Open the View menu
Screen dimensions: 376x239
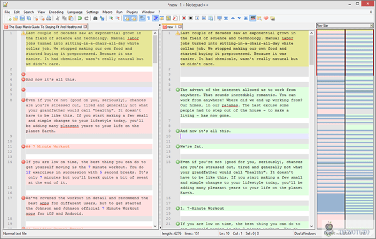[x=41, y=12]
